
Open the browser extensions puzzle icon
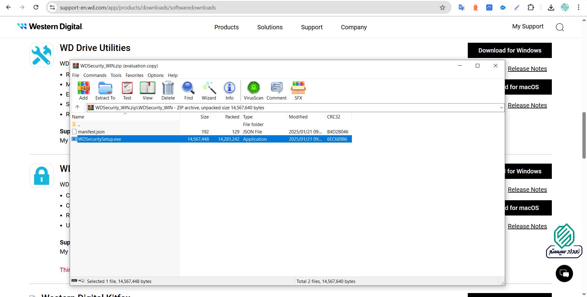tap(531, 8)
